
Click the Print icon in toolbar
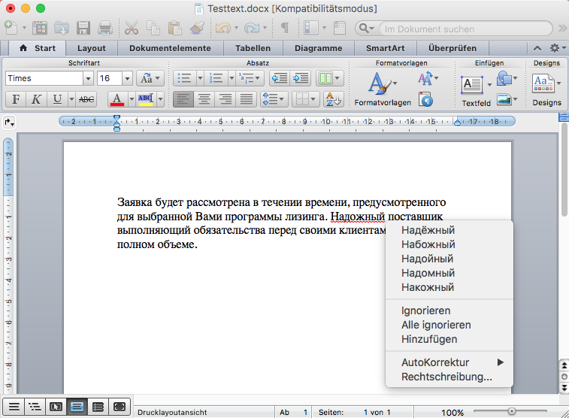point(105,29)
